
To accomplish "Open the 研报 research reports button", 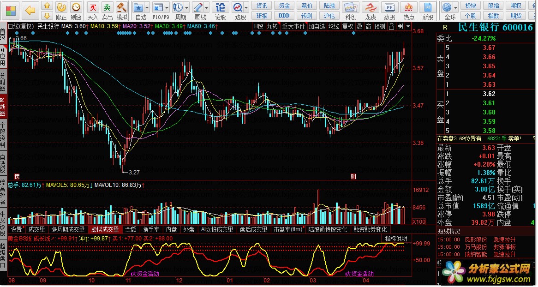I will click(262, 15).
